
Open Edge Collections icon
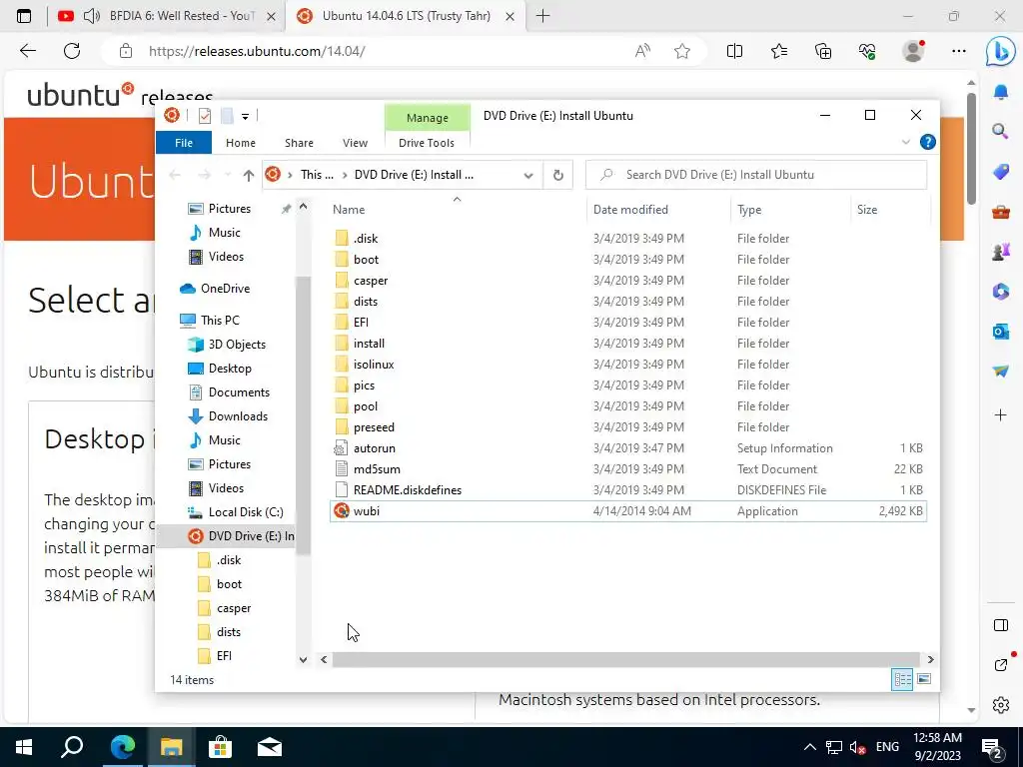(823, 51)
